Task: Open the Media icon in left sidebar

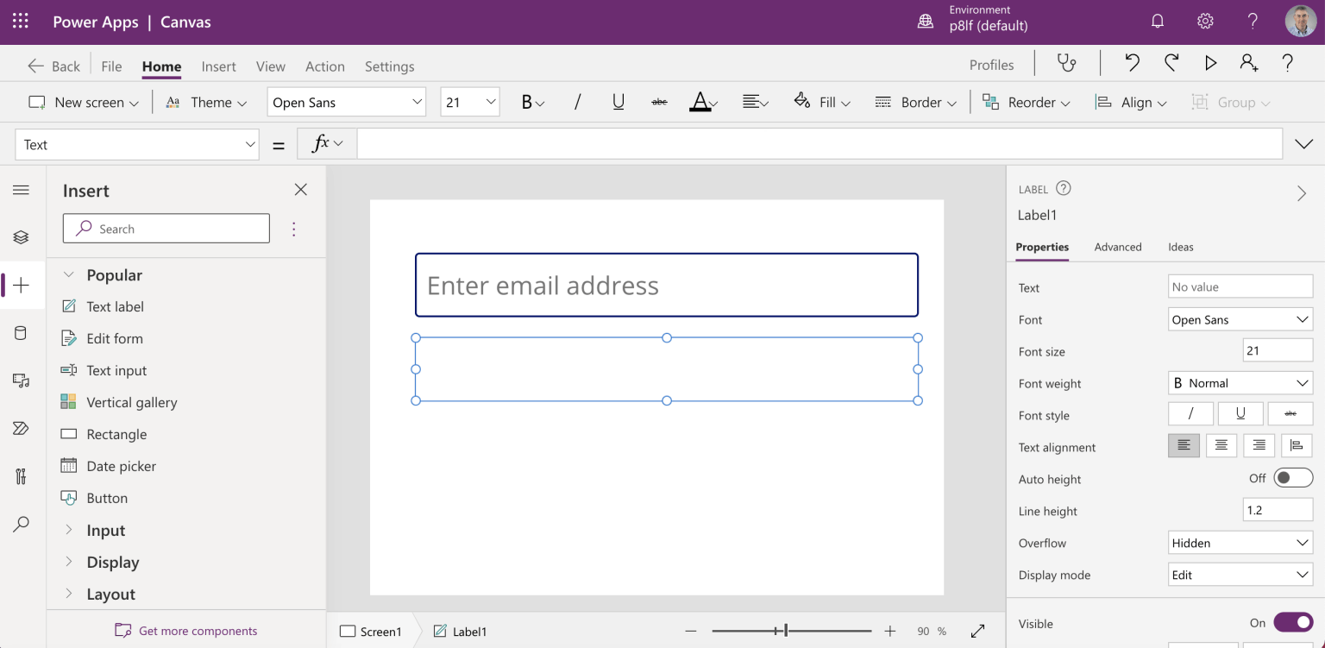Action: (x=22, y=381)
